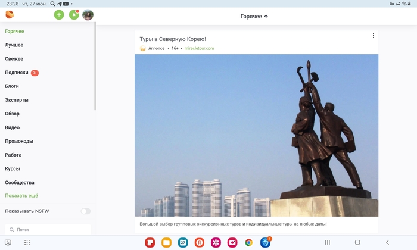Open Промокоды in the sidebar
This screenshot has width=417, height=250.
tap(19, 141)
